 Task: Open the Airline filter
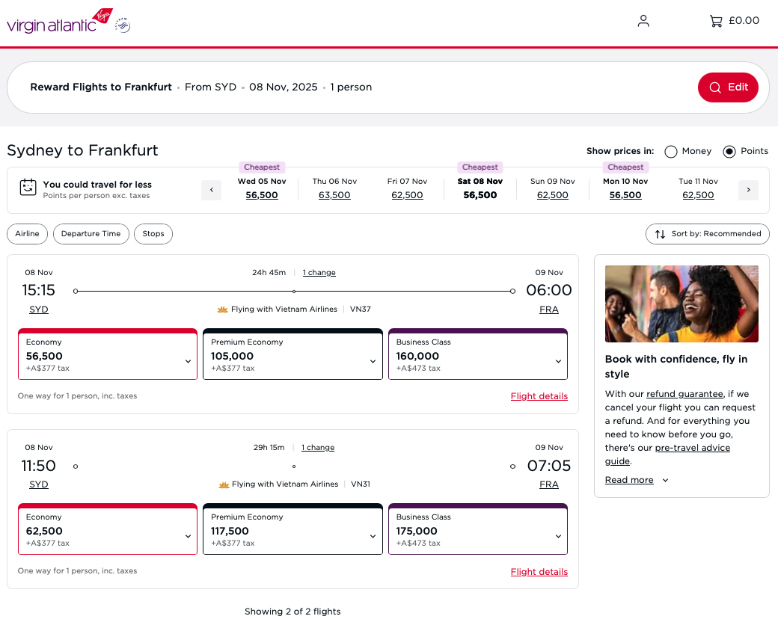click(x=27, y=234)
